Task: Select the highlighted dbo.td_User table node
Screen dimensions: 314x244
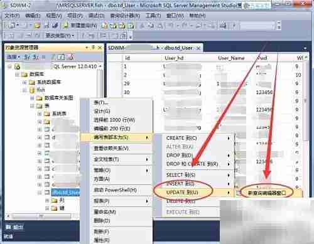Action: click(65, 193)
